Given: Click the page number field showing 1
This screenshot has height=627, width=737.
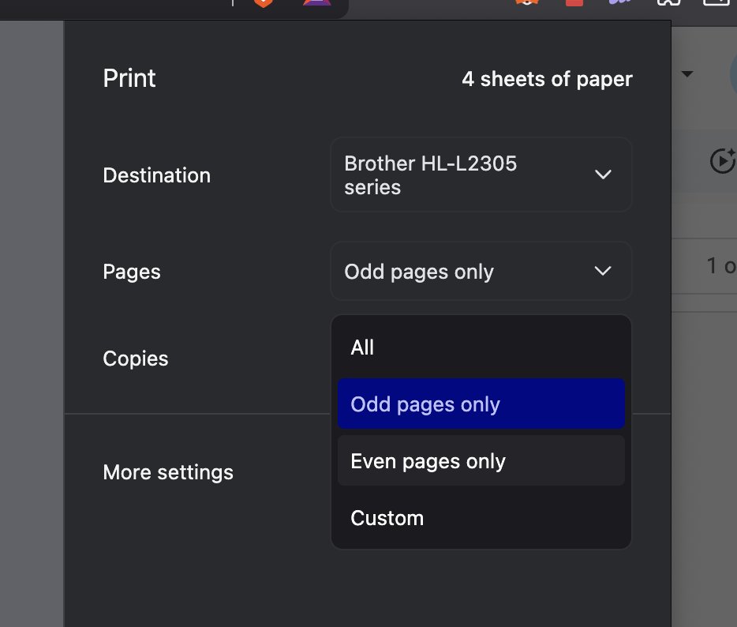Looking at the screenshot, I should click(x=718, y=265).
